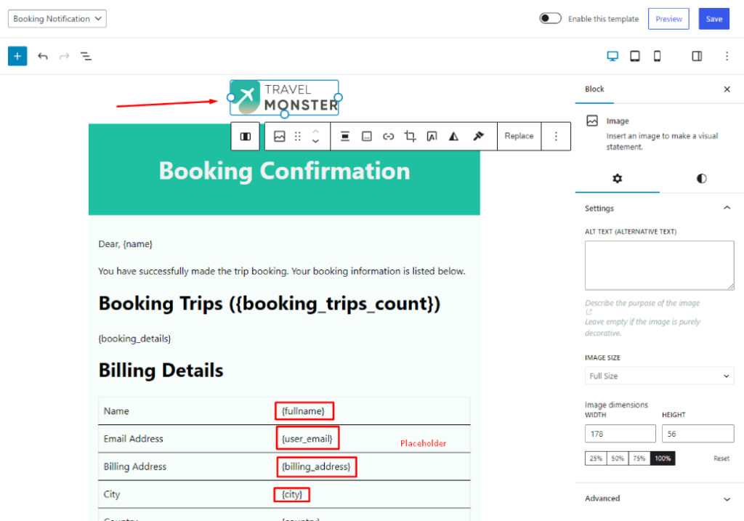
Task: Click the Save button
Action: point(713,18)
